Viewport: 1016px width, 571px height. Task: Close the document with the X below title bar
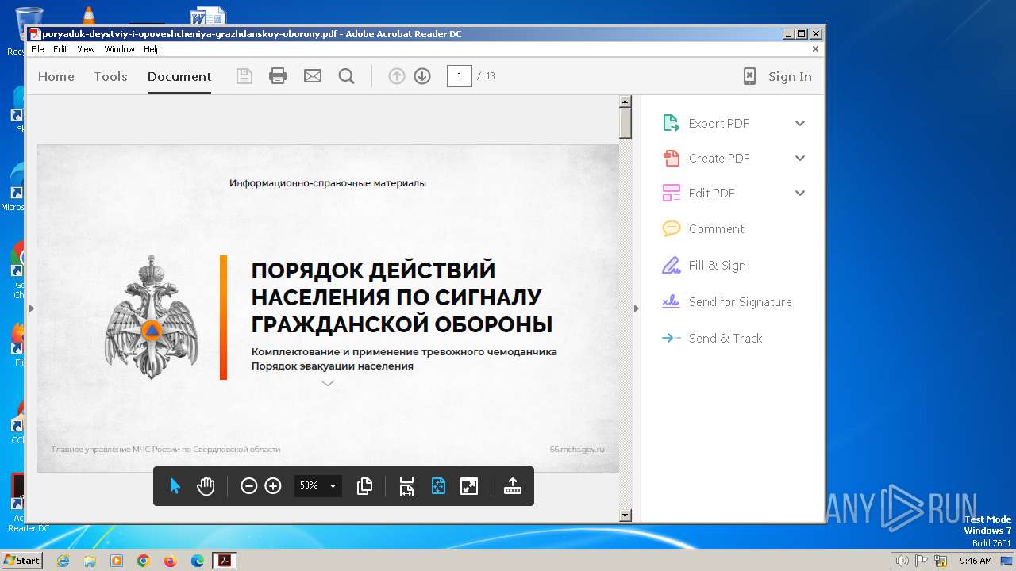pyautogui.click(x=815, y=49)
